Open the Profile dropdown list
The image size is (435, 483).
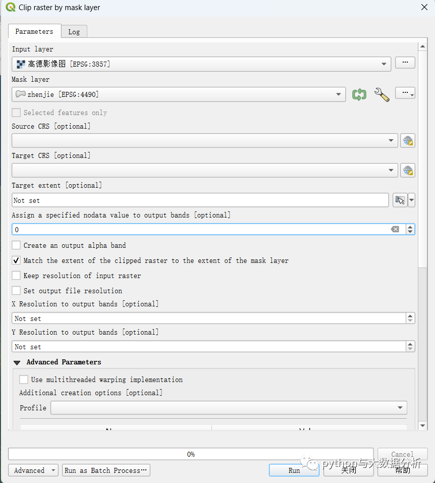(400, 408)
